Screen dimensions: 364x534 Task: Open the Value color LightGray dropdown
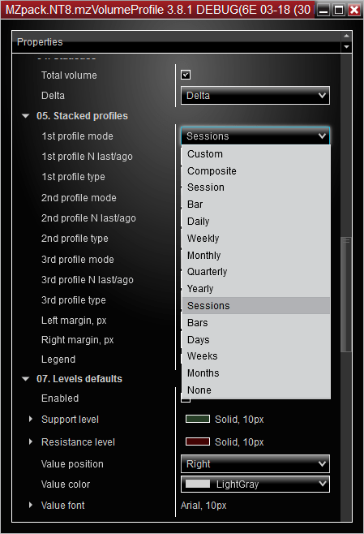(255, 484)
